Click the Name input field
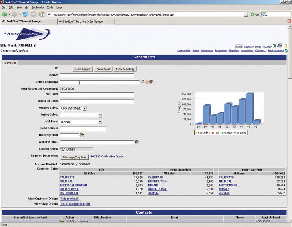The height and width of the screenshot is (227, 292). (x=97, y=76)
